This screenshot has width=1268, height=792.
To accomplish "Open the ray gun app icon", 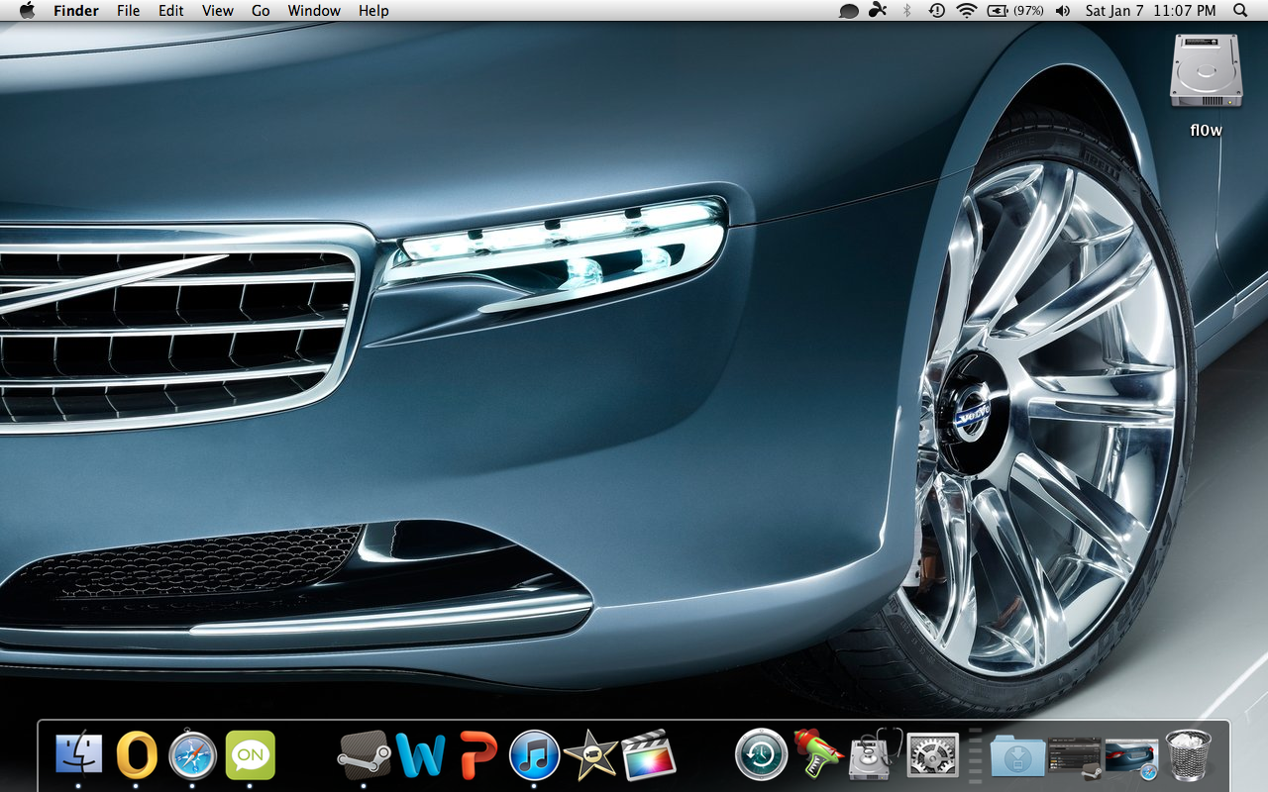I will (818, 755).
